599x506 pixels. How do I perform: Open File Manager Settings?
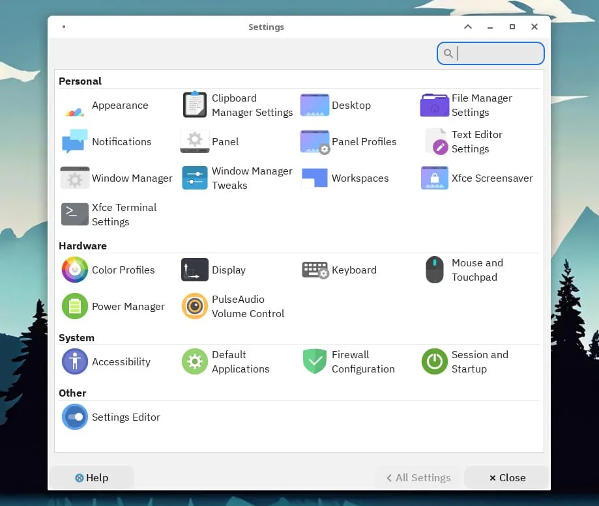pos(435,105)
